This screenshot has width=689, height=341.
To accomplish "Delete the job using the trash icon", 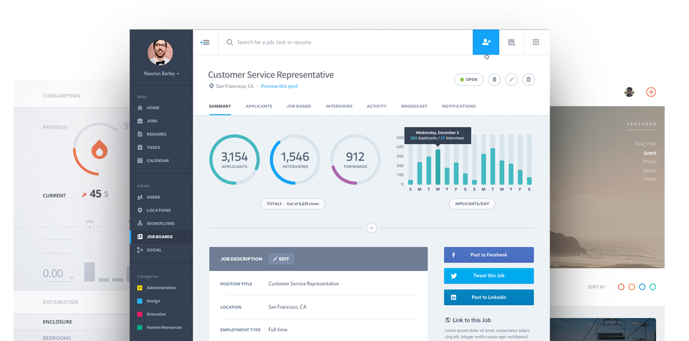I will 528,79.
